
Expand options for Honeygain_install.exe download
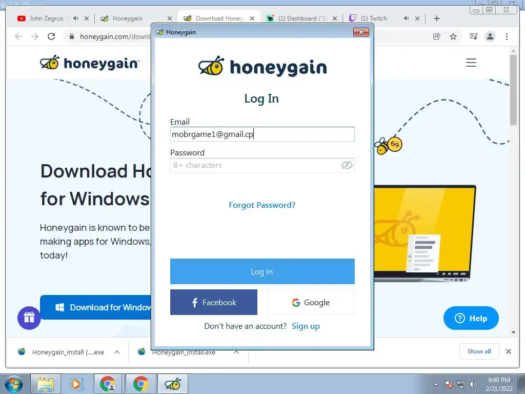click(x=236, y=352)
